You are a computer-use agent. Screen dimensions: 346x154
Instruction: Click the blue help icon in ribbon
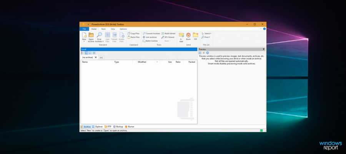click(x=264, y=29)
